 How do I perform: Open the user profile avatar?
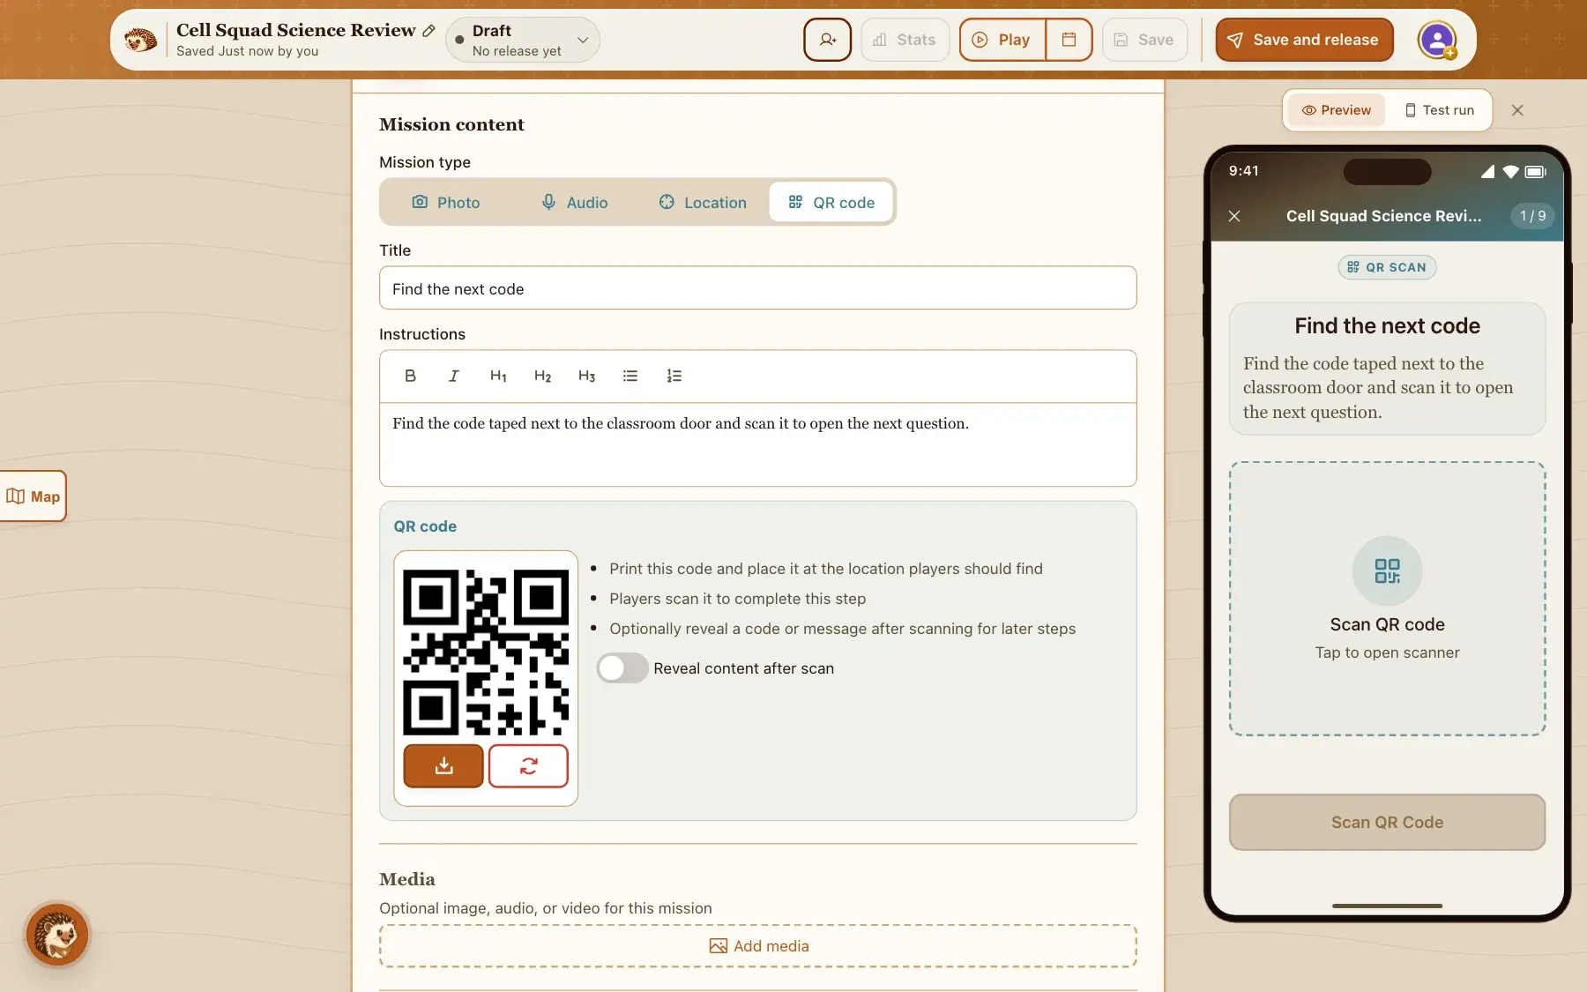click(1437, 40)
